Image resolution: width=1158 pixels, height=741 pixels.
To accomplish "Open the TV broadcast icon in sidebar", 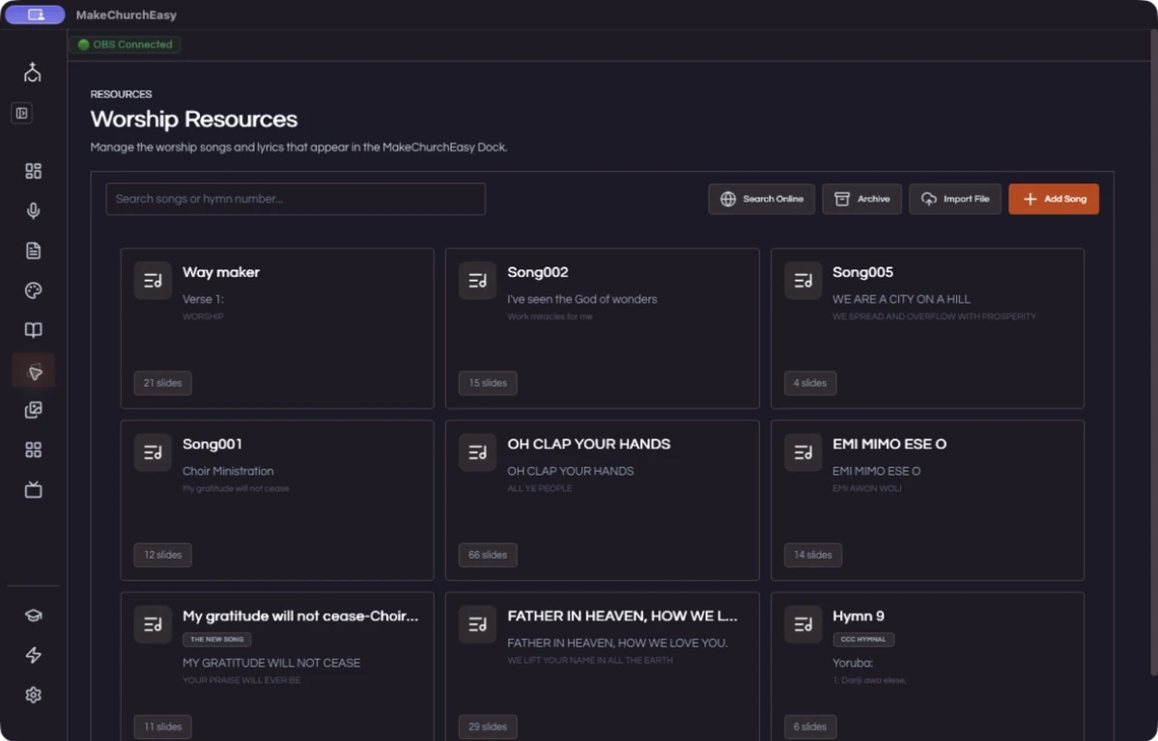I will click(x=33, y=490).
